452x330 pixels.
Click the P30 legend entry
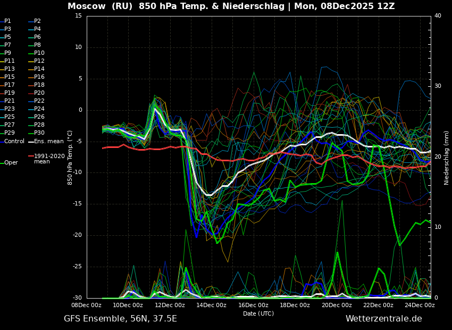click(39, 133)
